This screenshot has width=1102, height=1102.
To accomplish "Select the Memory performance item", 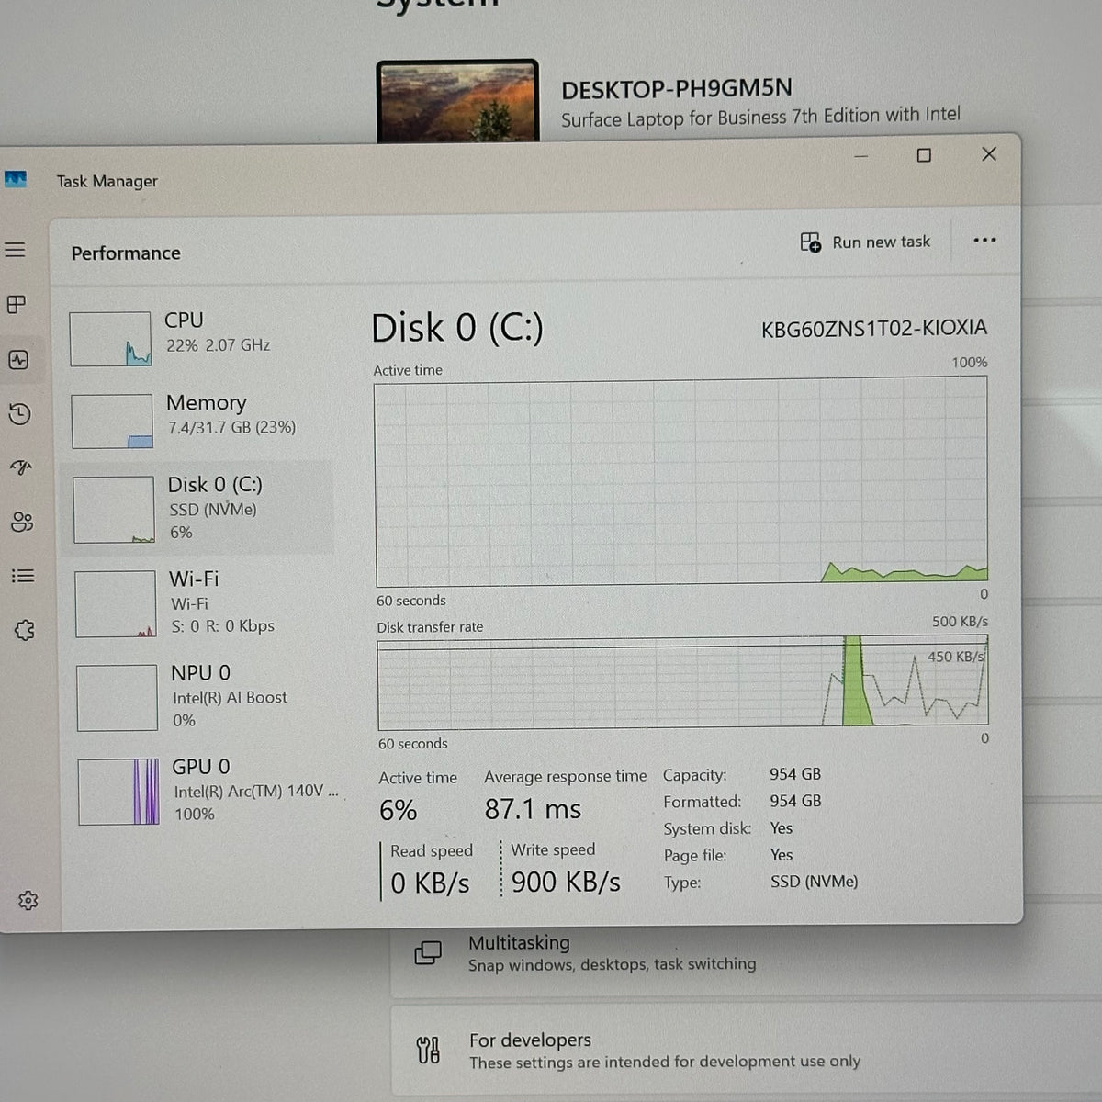I will tap(200, 421).
